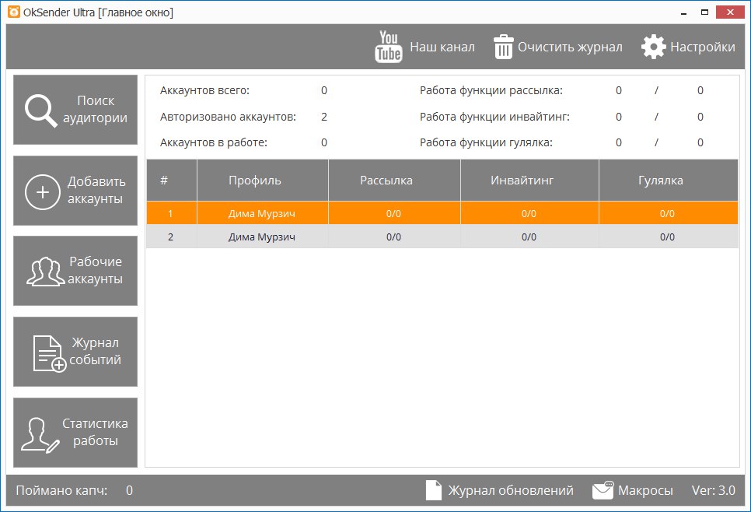Image resolution: width=751 pixels, height=512 pixels.
Task: Click the trash can clear-log icon
Action: tap(504, 47)
